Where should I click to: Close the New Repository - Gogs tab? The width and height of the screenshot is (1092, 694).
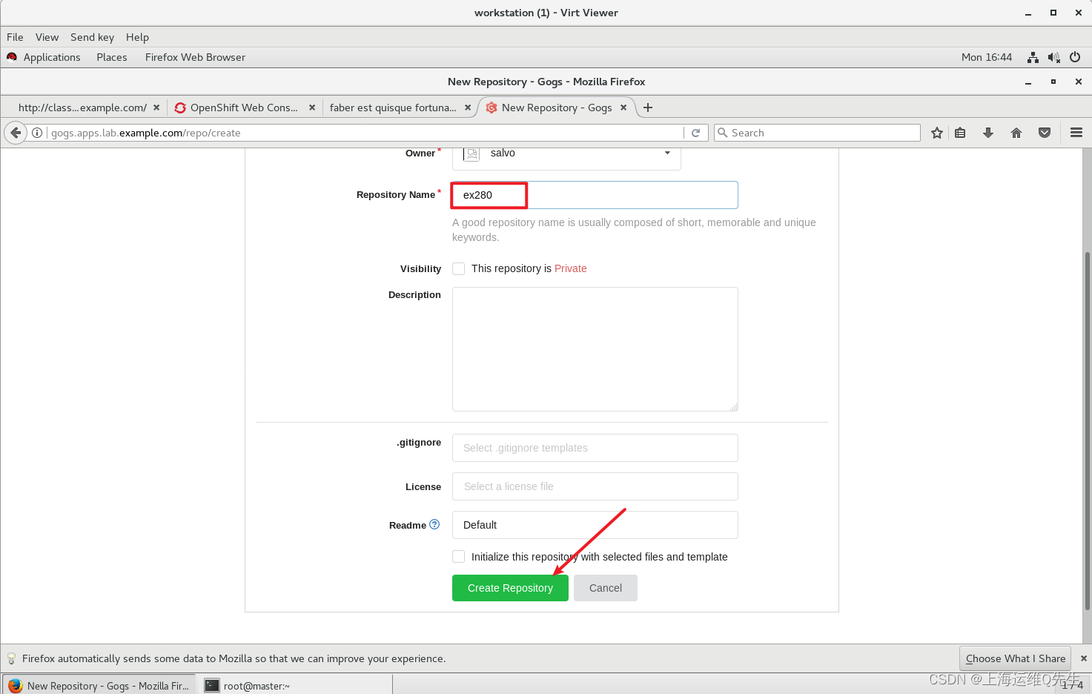point(623,108)
